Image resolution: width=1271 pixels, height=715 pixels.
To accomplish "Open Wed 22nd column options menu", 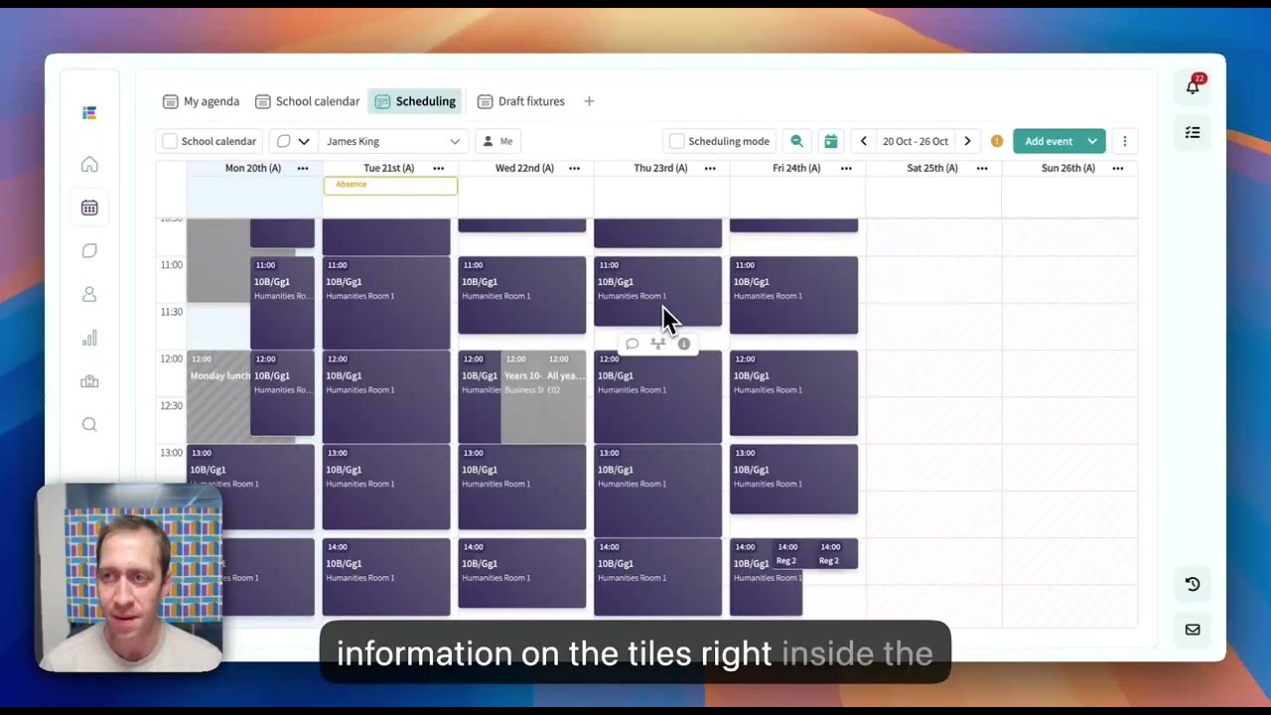I will click(x=574, y=168).
